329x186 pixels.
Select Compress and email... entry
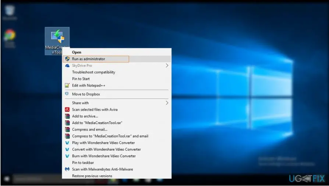click(x=117, y=130)
